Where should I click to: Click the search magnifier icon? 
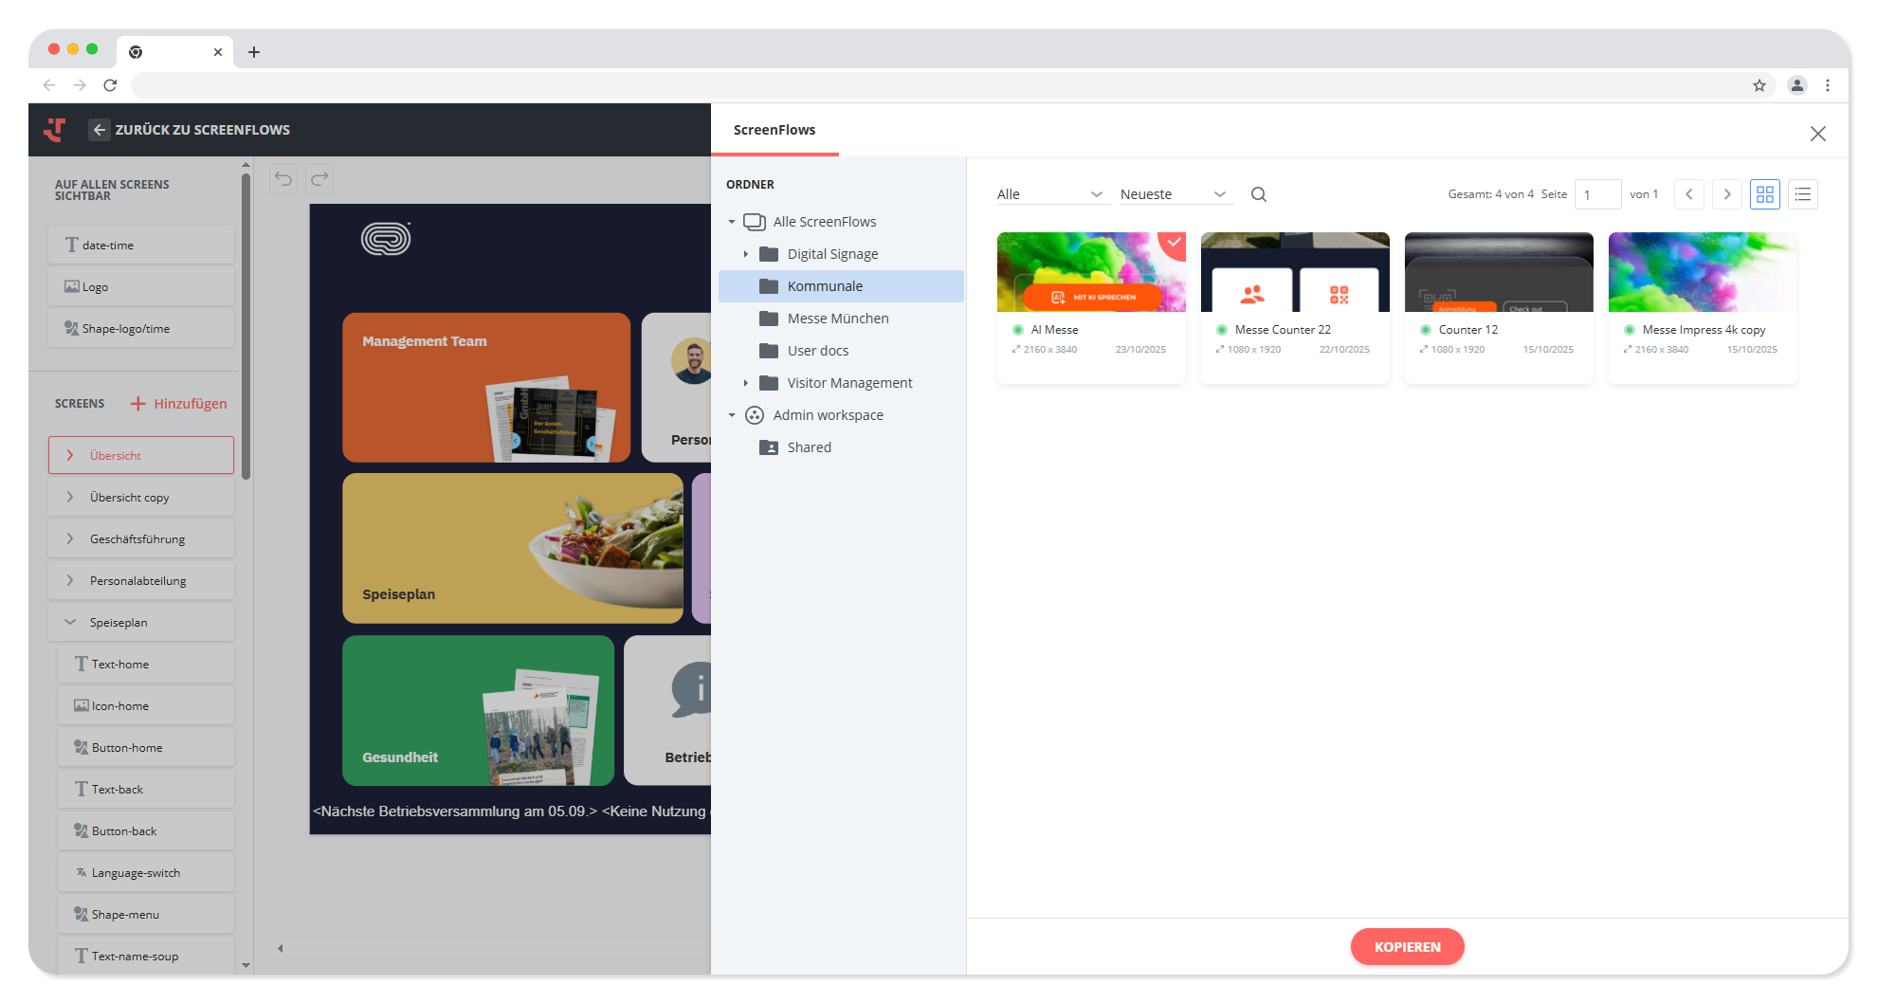click(x=1258, y=194)
